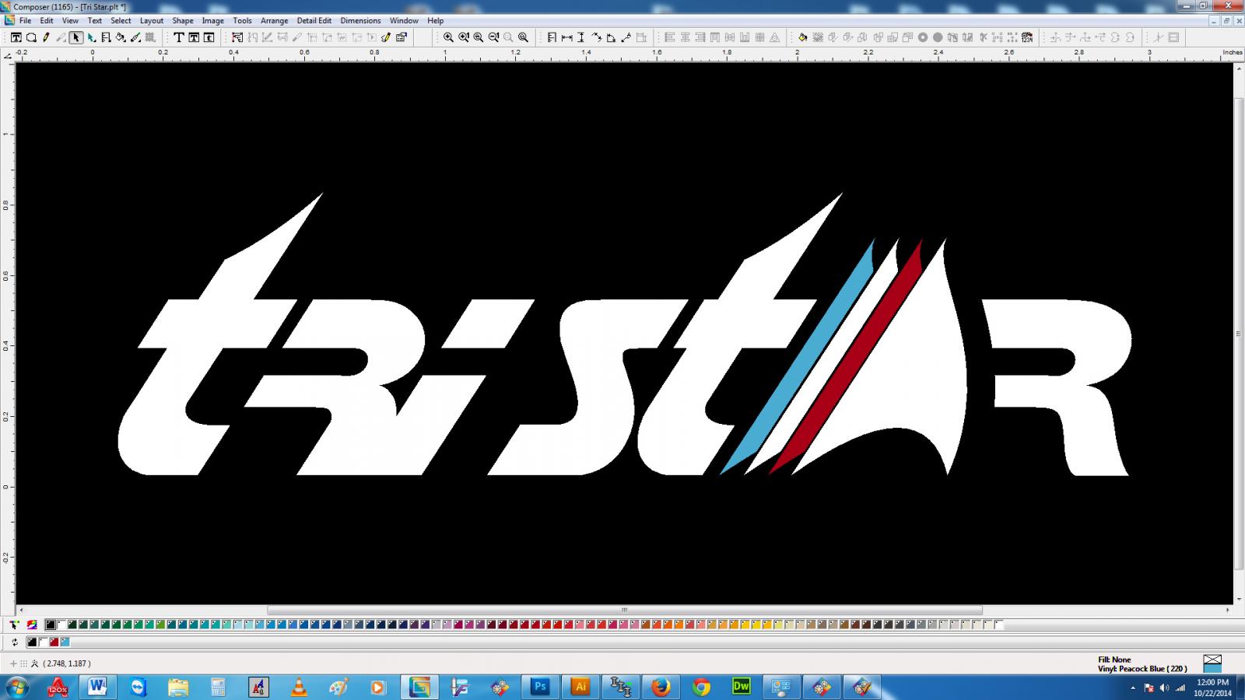Viewport: 1245px width, 700px height.
Task: Pick the red job color swatch
Action: point(54,642)
